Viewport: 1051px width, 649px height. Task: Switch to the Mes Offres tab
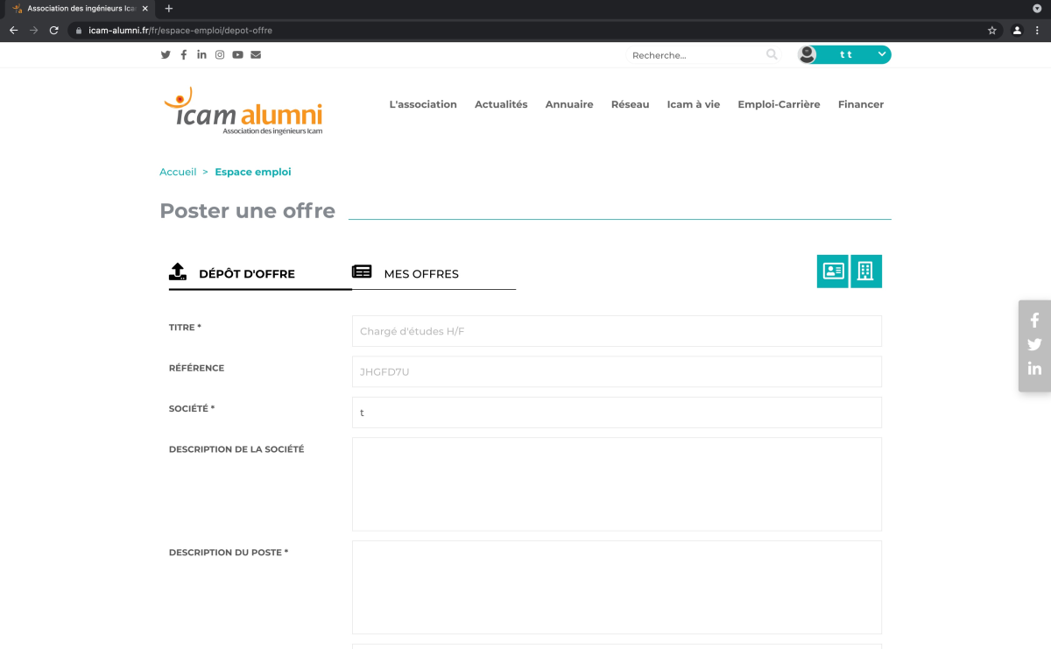(420, 273)
